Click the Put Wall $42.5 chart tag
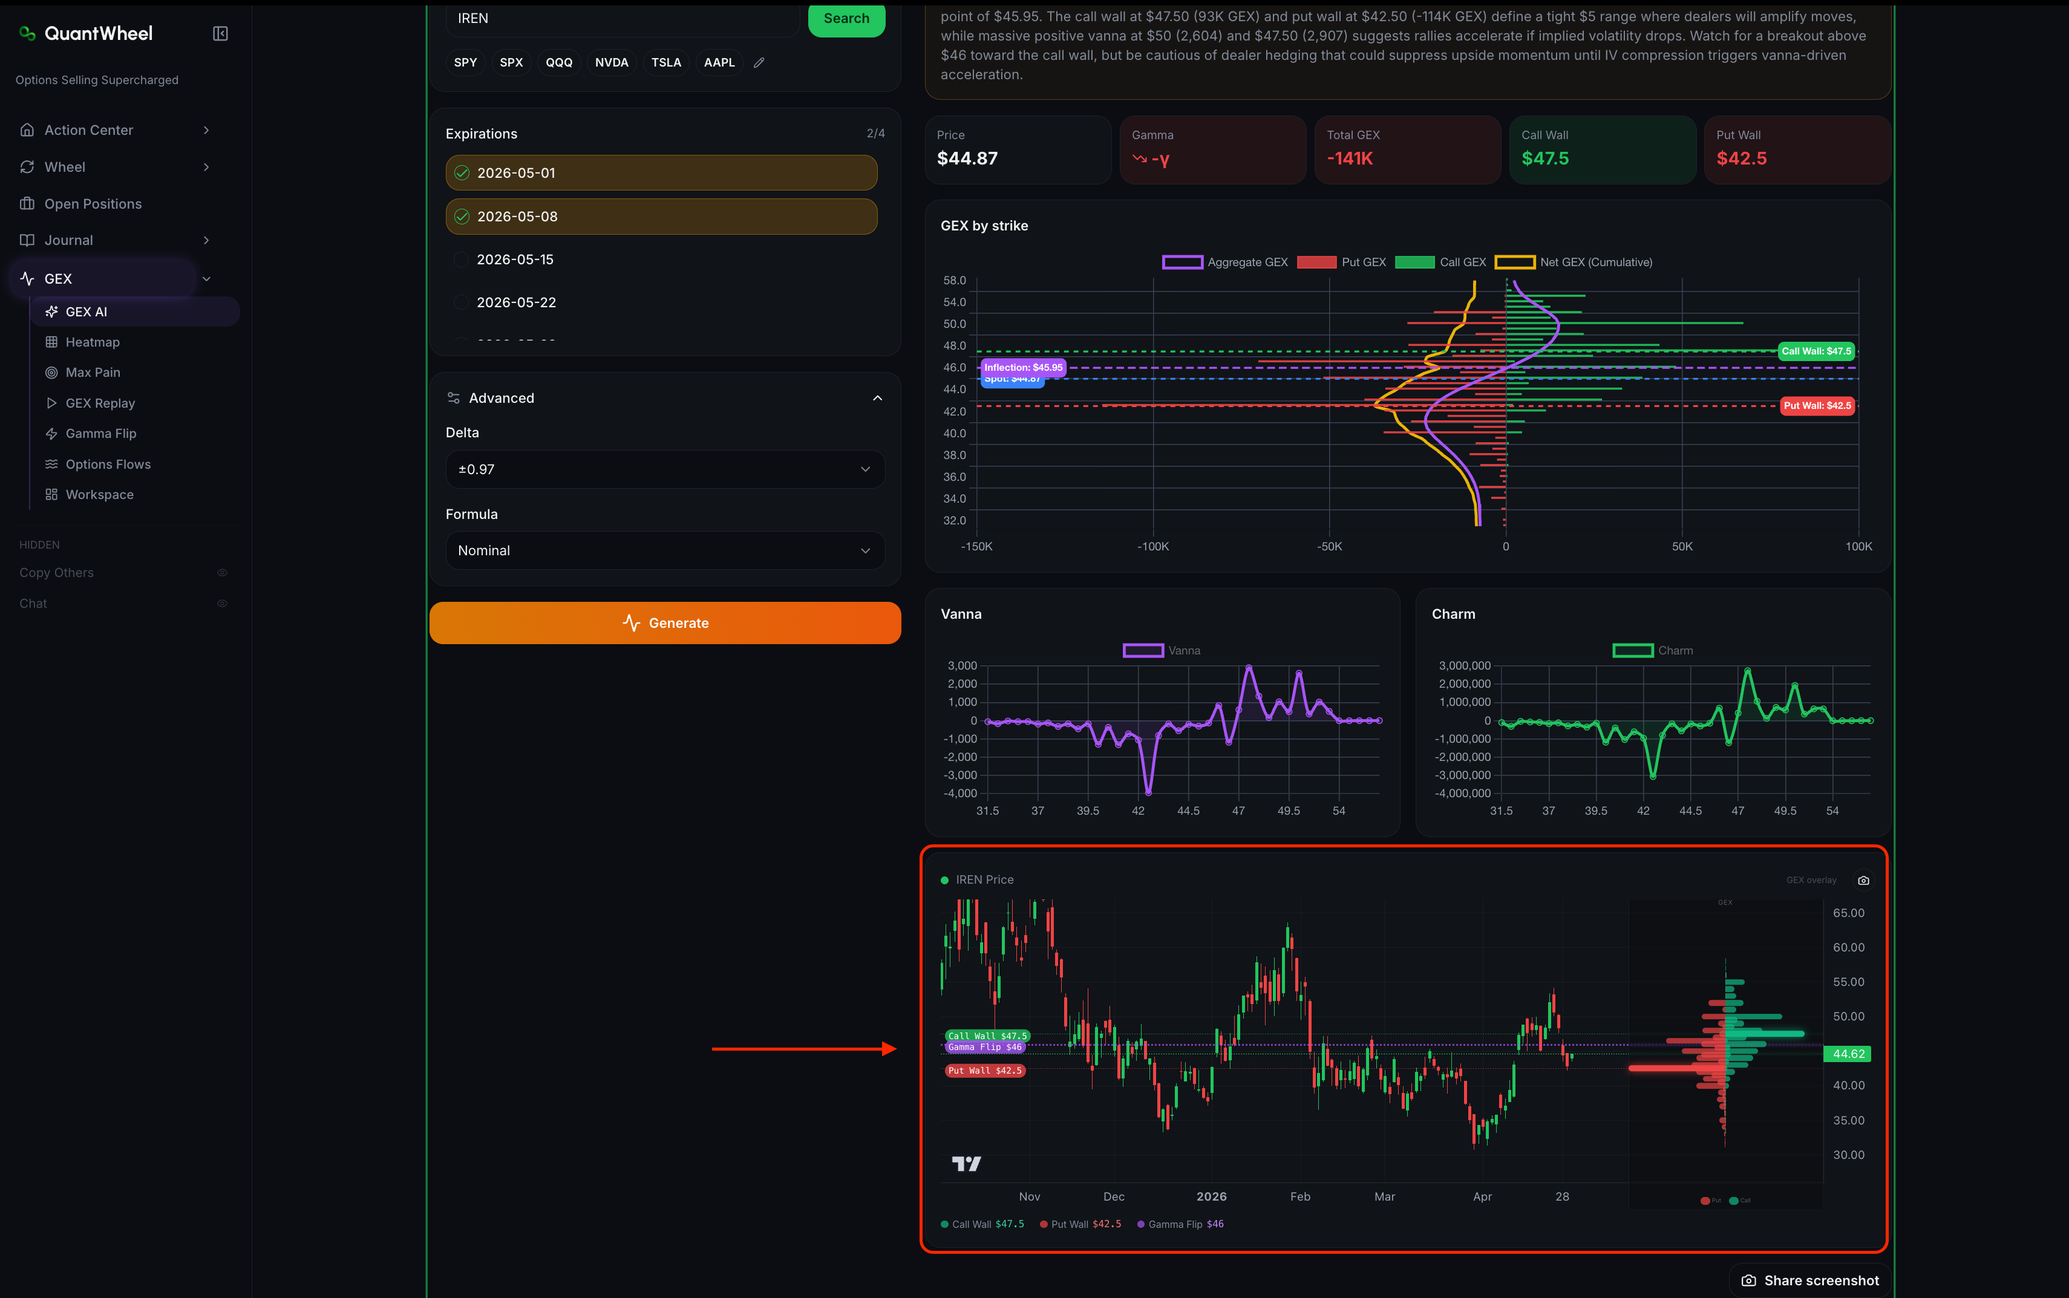2069x1298 pixels. [x=985, y=1071]
